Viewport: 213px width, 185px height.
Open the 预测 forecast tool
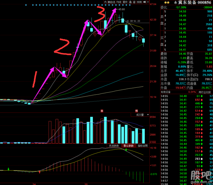pyautogui.click(x=139, y=2)
